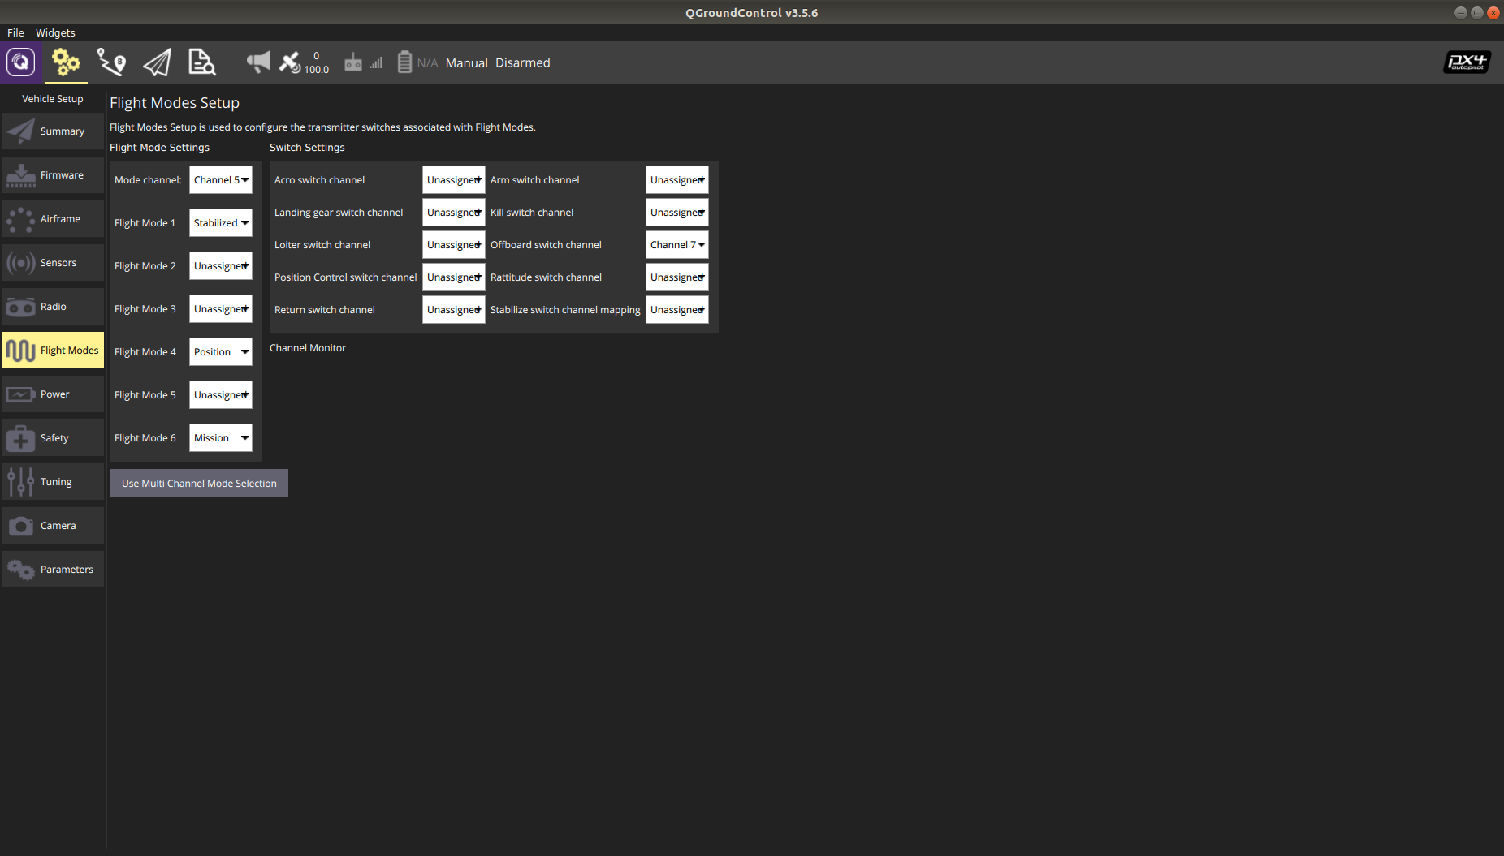Click the Vehicle Setup gears icon

[x=66, y=62]
